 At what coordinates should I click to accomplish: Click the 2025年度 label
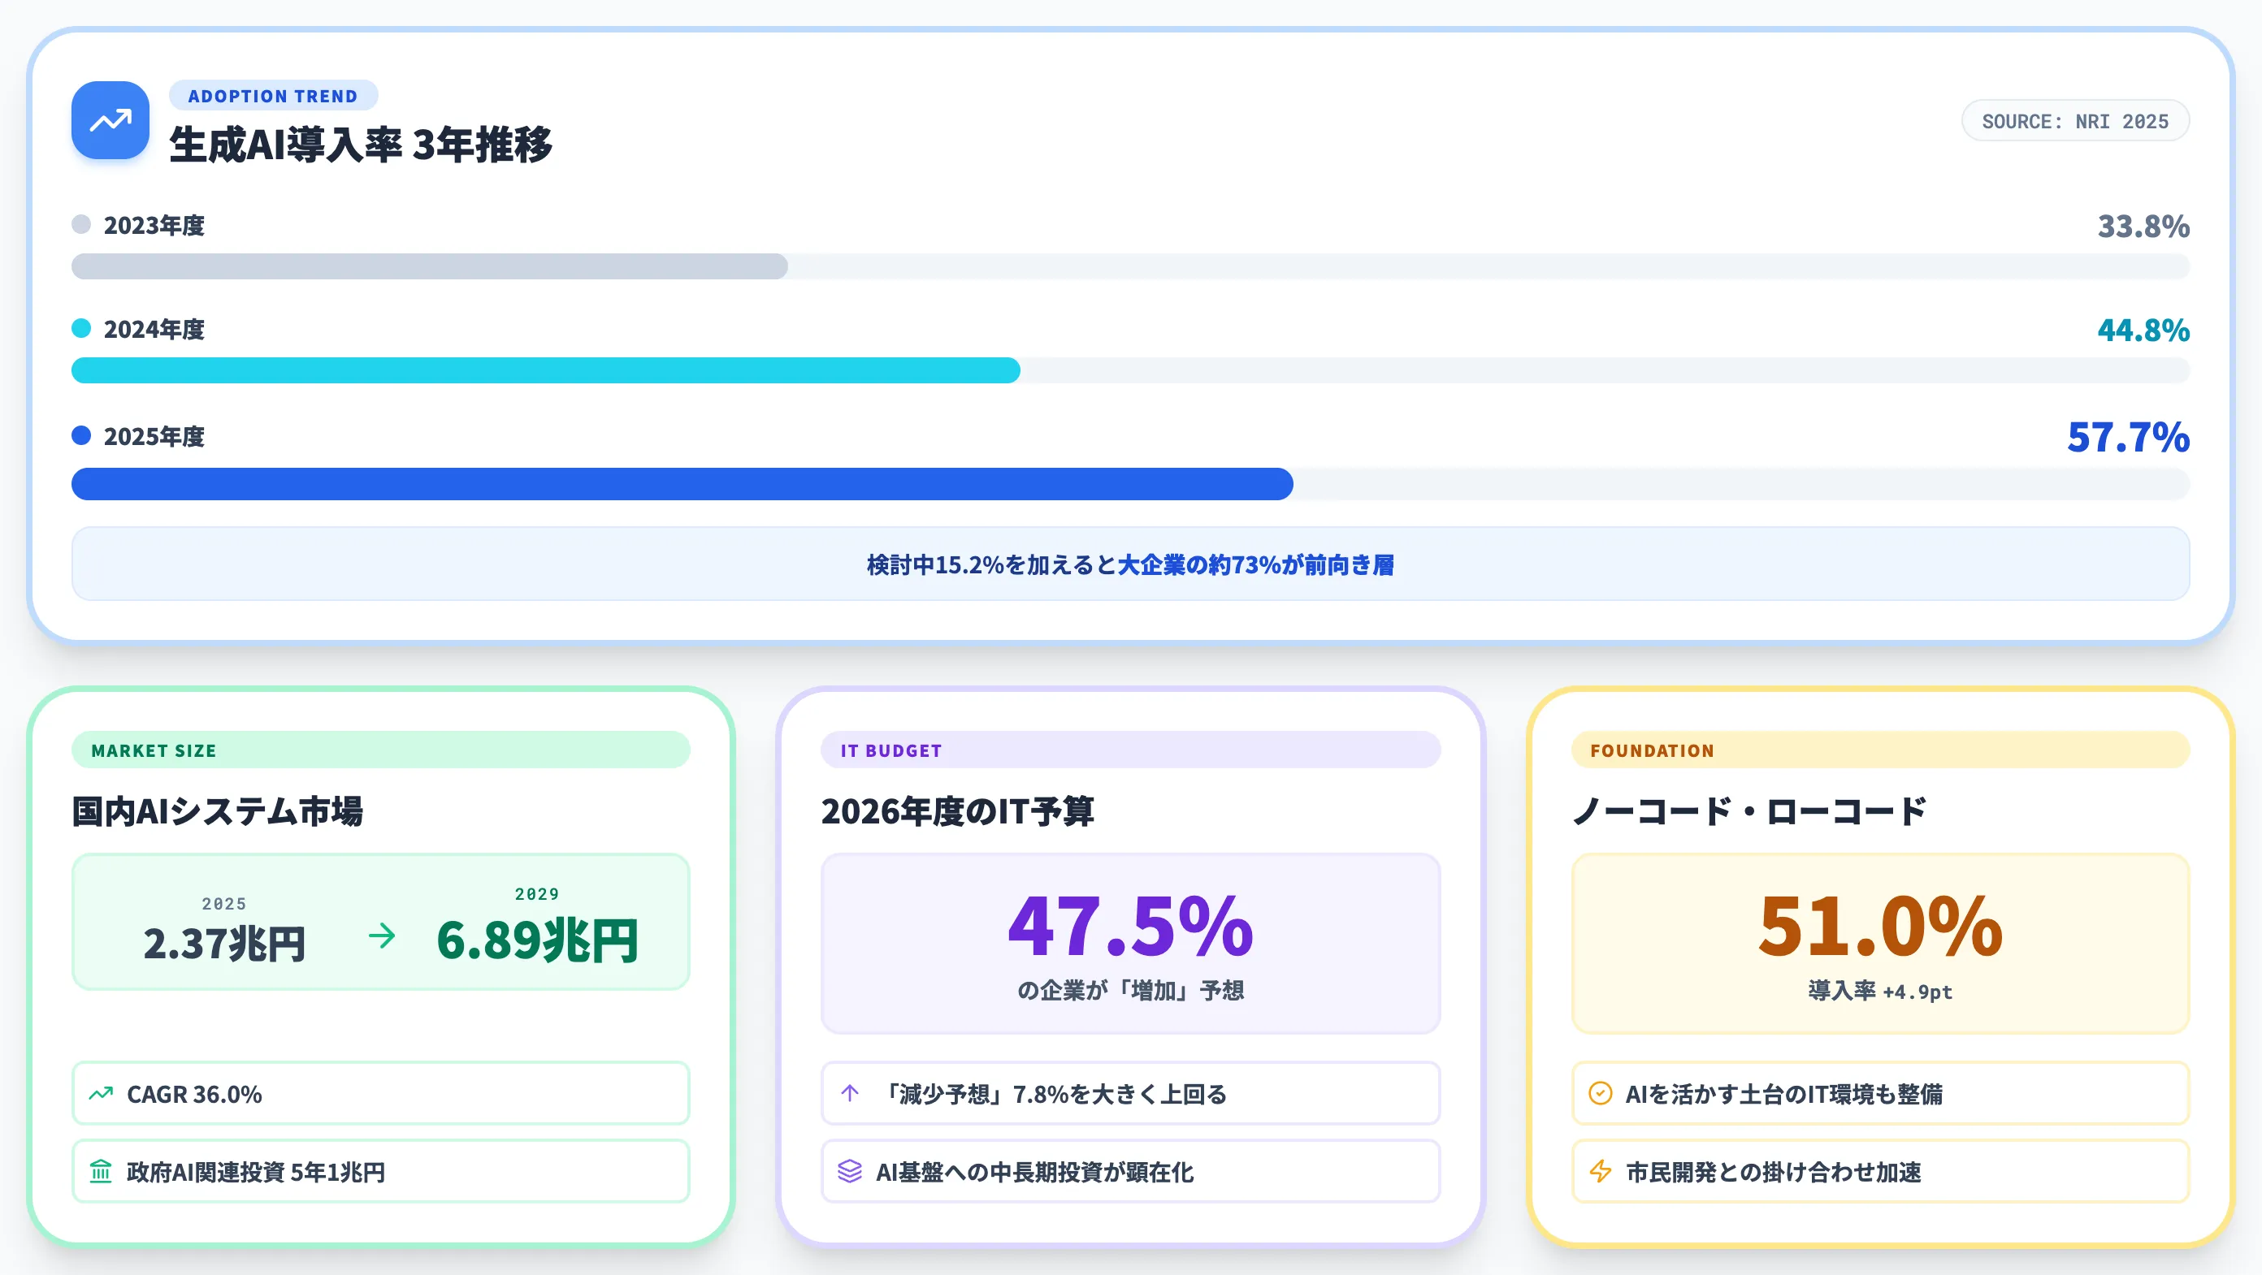154,436
